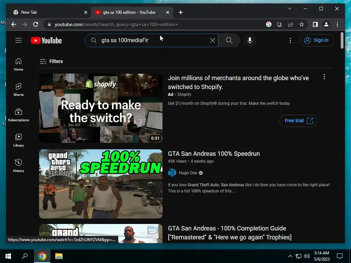Open Shorts in the sidebar
This screenshot has width=351, height=263.
(19, 90)
